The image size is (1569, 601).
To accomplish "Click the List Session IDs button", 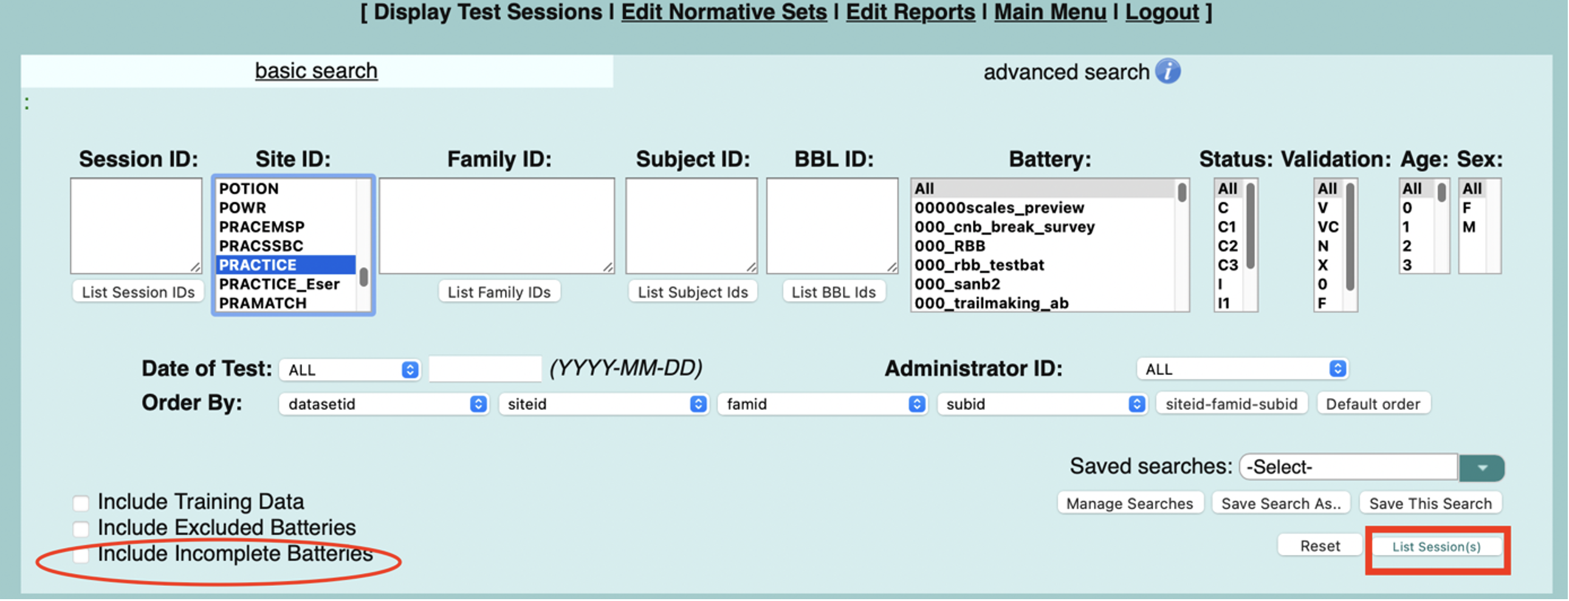I will 139,293.
